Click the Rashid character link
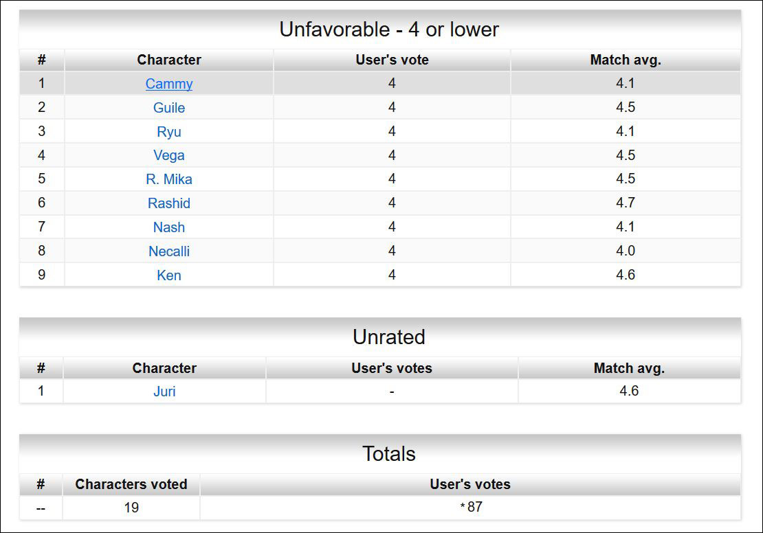Screen dimensions: 763x533 click(x=168, y=203)
